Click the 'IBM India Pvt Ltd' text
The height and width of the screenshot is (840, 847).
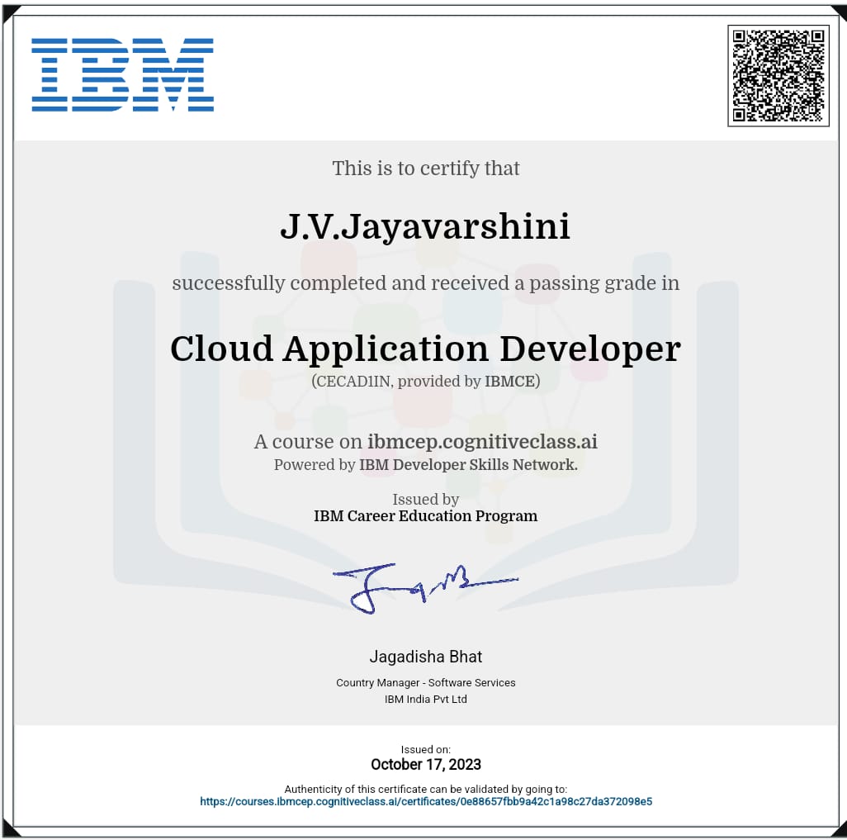point(426,699)
